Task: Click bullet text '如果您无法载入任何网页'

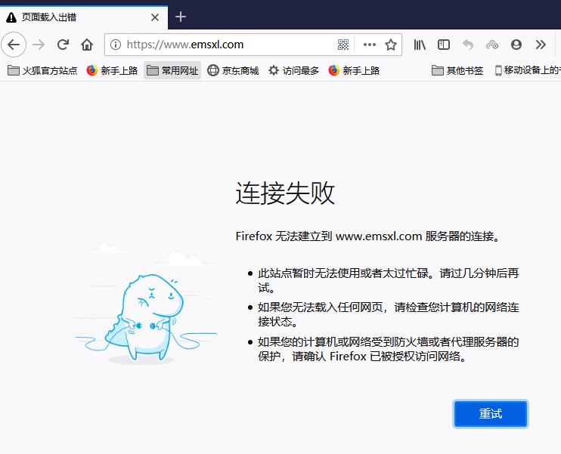Action: click(x=321, y=307)
